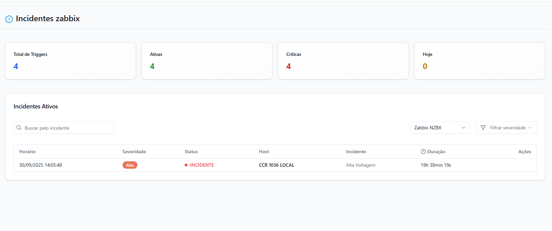Viewport: 552px width, 231px height.
Task: Open the Zabbix NZBX server dropdown
Action: click(x=440, y=128)
